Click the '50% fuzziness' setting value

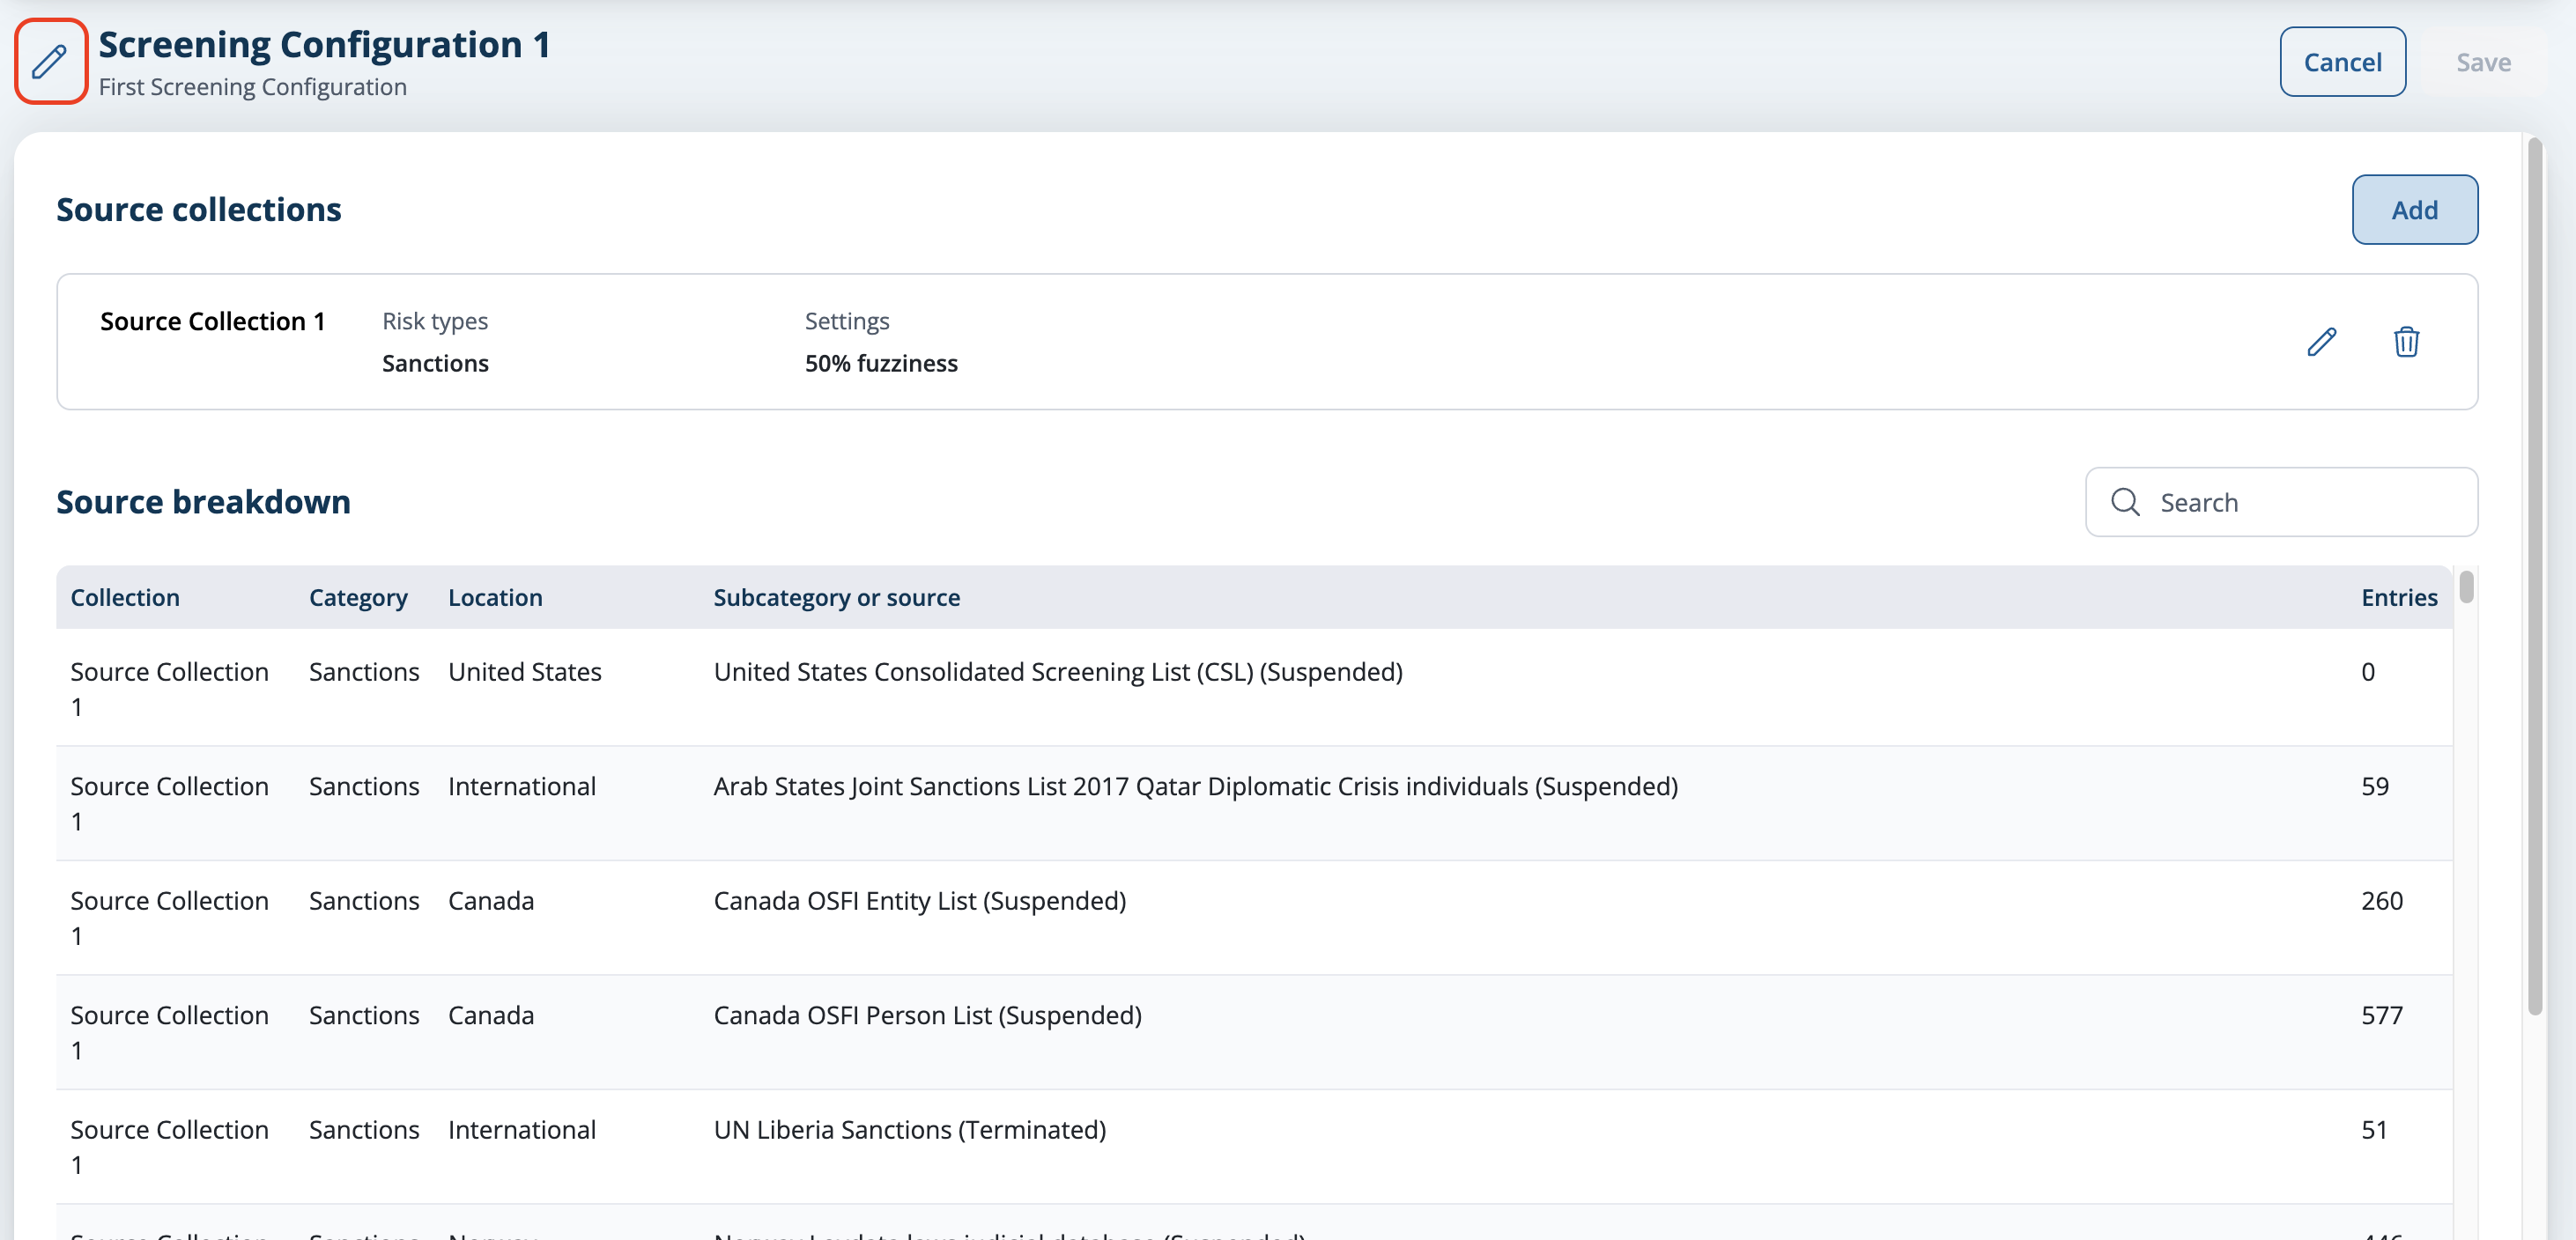click(x=881, y=363)
